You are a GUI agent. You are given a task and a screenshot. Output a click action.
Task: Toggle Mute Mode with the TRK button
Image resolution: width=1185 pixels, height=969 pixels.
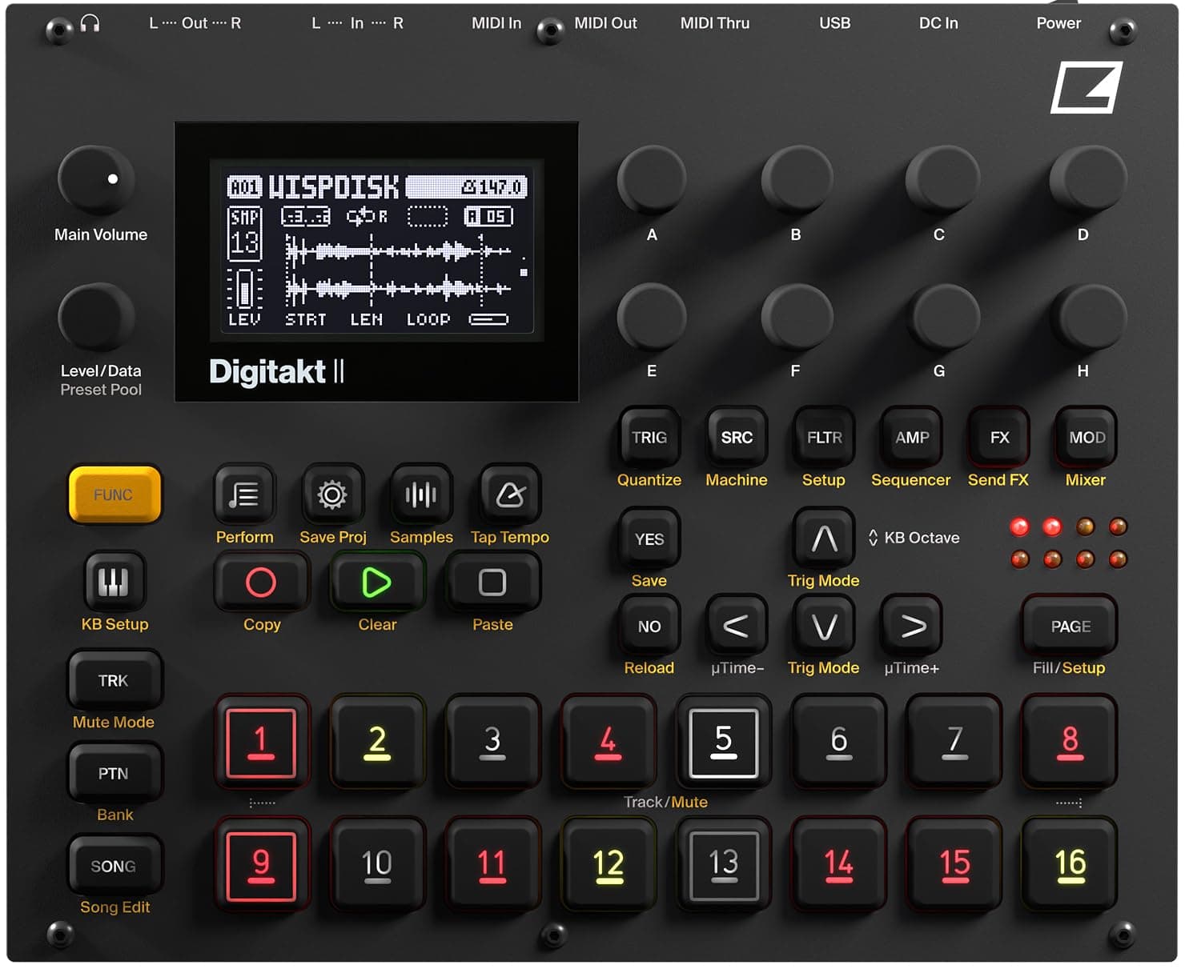click(114, 680)
